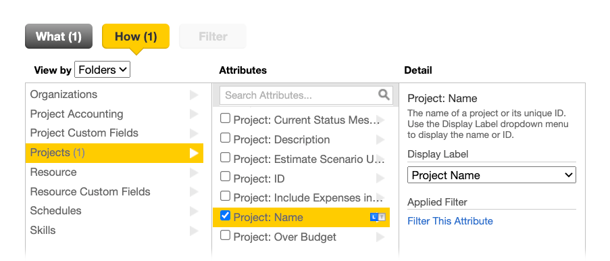Open the View by Folders dropdown
Screen dimensions: 610x261
tap(102, 70)
